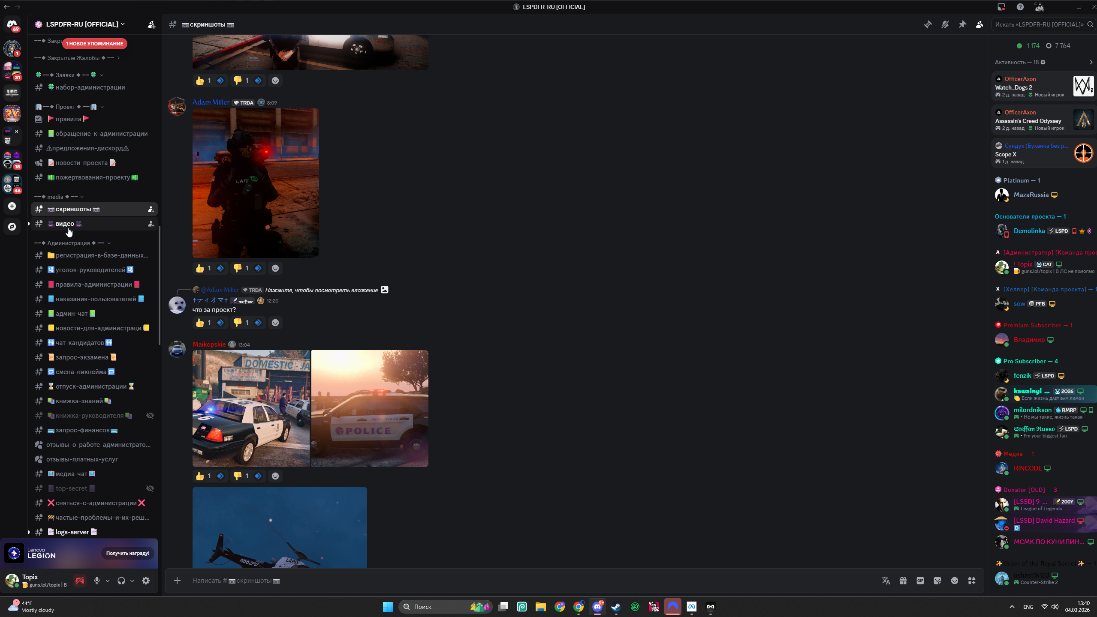Expand the Закрытые Жалобы category
The width and height of the screenshot is (1097, 617).
pyautogui.click(x=77, y=58)
